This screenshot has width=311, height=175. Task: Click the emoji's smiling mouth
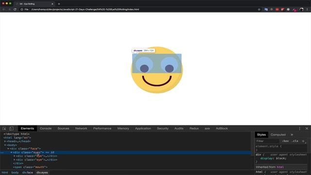(x=156, y=81)
